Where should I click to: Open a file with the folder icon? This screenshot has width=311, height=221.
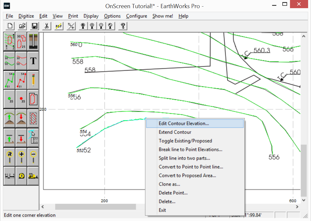tap(22, 26)
